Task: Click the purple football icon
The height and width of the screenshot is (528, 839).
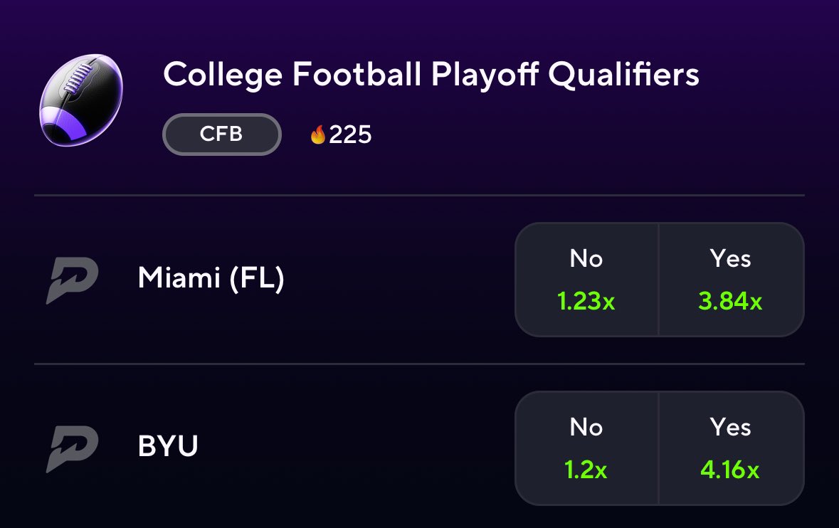Action: [81, 100]
